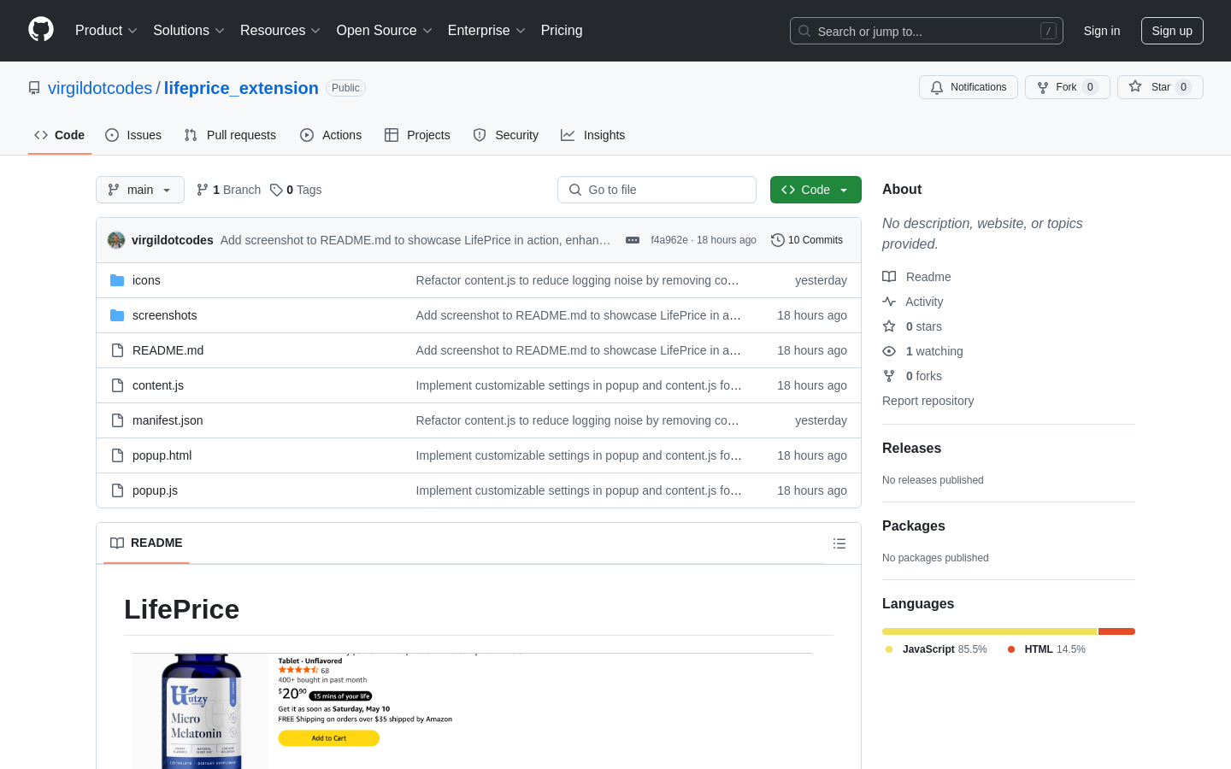
Task: Open the GitHub home logo
Action: pyautogui.click(x=41, y=30)
